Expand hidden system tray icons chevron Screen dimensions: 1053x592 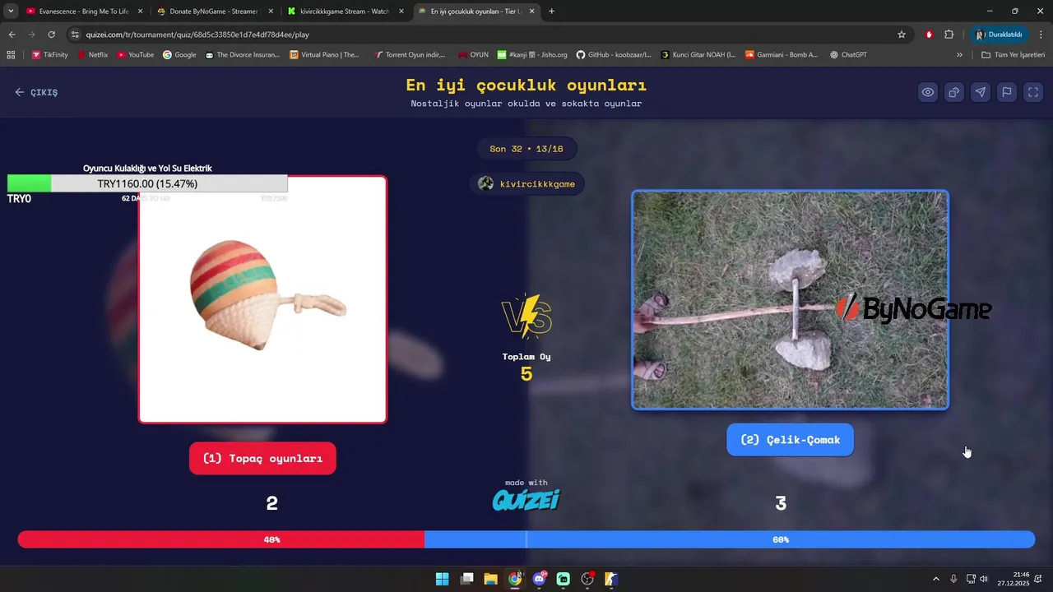point(935,579)
